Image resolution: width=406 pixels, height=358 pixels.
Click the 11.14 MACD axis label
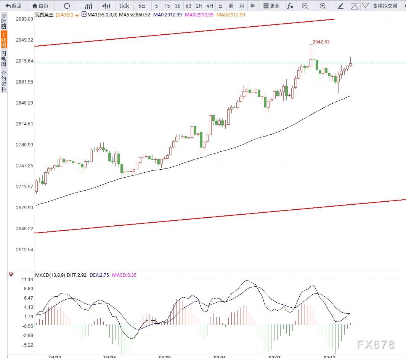point(27,279)
